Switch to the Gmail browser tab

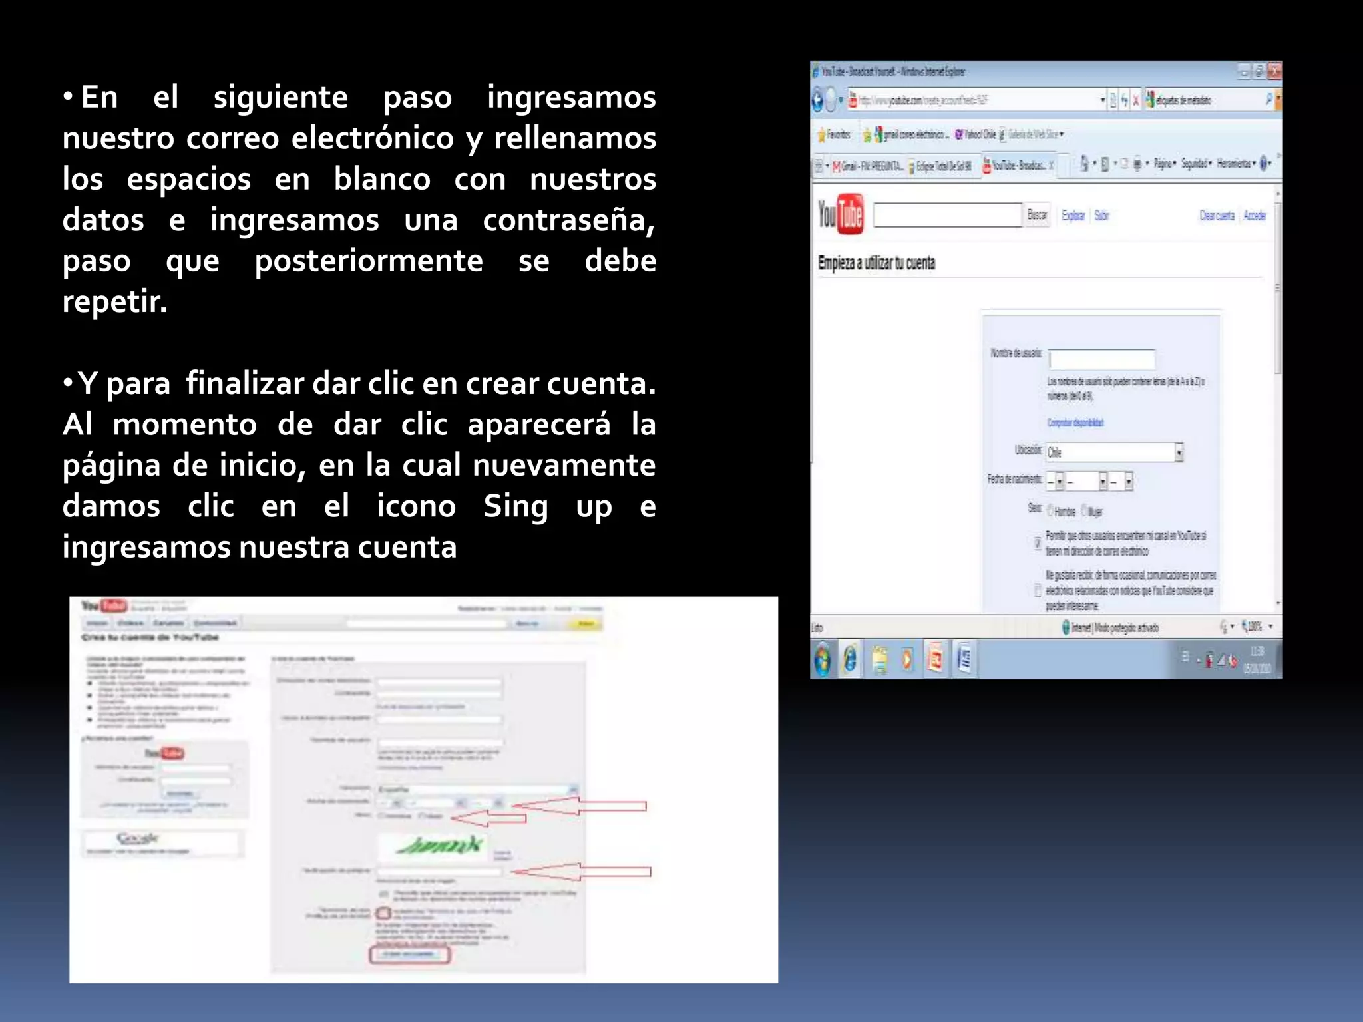coord(867,166)
